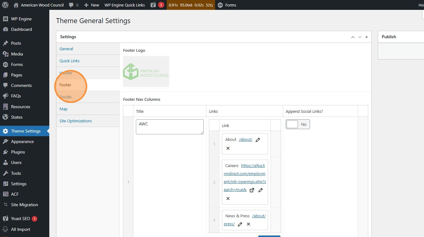Click the pencil edit icon for About link
This screenshot has width=424, height=237.
[x=258, y=140]
